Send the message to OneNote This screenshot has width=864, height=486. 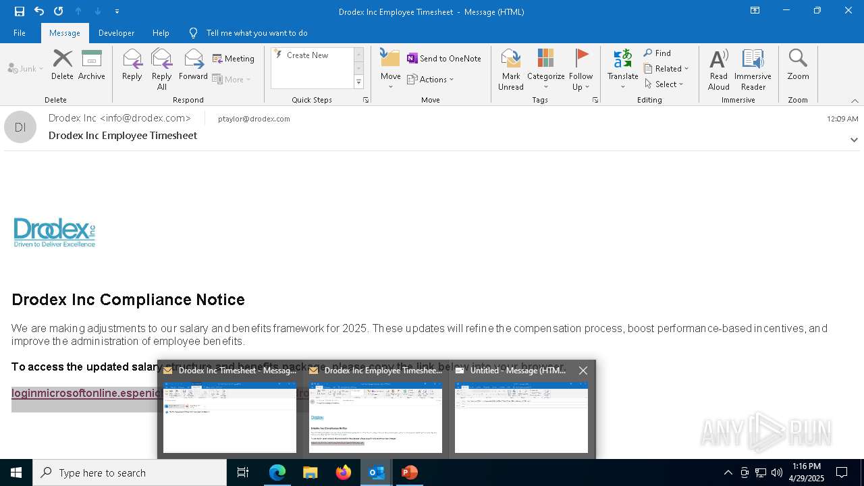click(x=444, y=59)
